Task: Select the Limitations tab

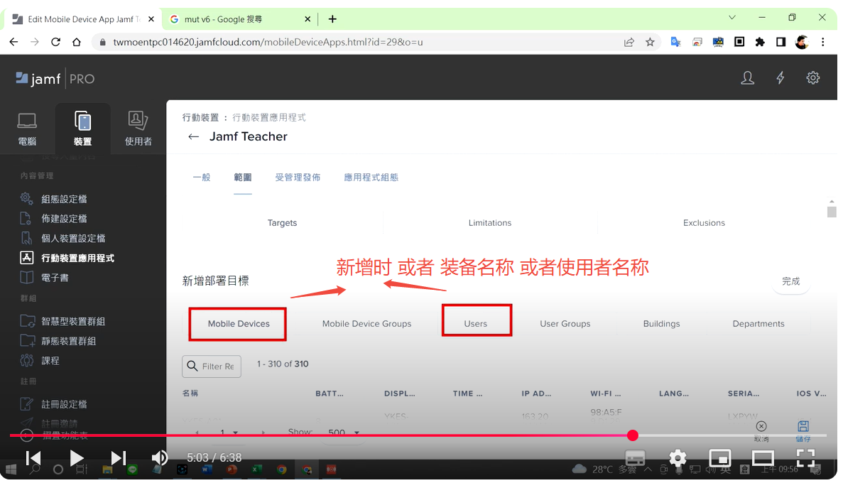Action: pos(490,222)
